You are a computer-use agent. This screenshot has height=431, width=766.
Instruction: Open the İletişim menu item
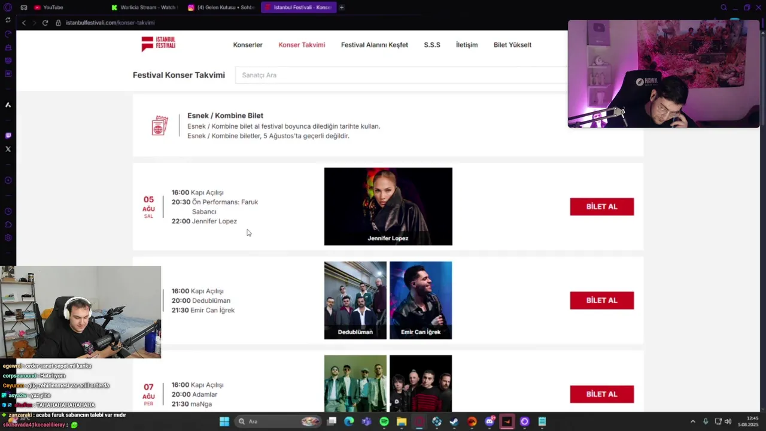(x=467, y=45)
